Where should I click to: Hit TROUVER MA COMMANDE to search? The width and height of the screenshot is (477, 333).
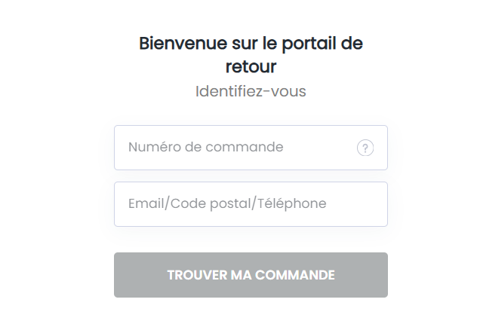(251, 275)
